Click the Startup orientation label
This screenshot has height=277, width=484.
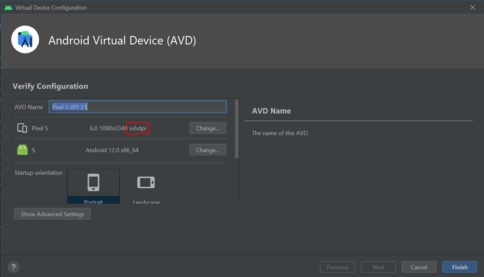click(39, 173)
